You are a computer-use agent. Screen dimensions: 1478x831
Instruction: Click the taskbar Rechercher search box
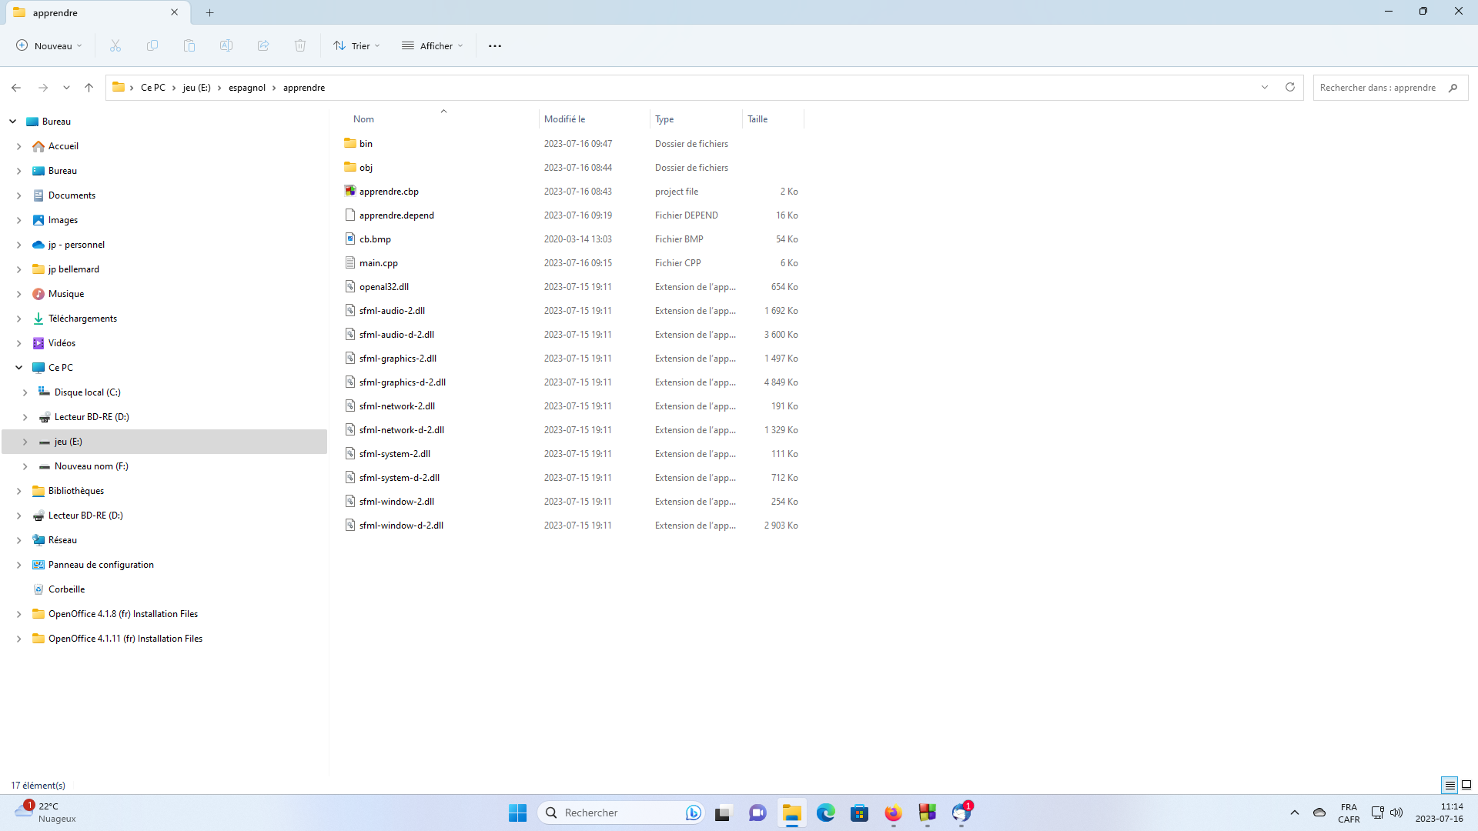pyautogui.click(x=621, y=813)
